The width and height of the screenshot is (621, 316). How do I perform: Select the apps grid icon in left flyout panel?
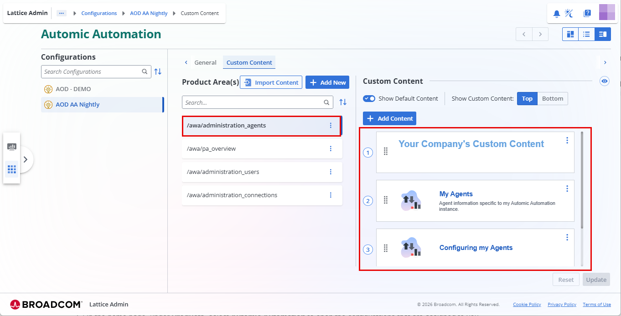pos(12,169)
